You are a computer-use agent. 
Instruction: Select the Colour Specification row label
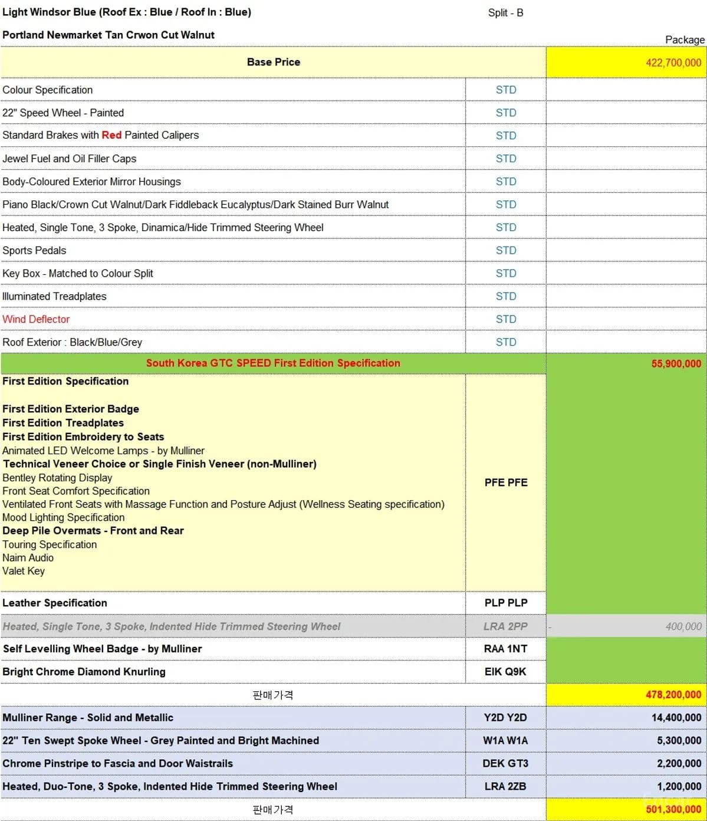(48, 90)
